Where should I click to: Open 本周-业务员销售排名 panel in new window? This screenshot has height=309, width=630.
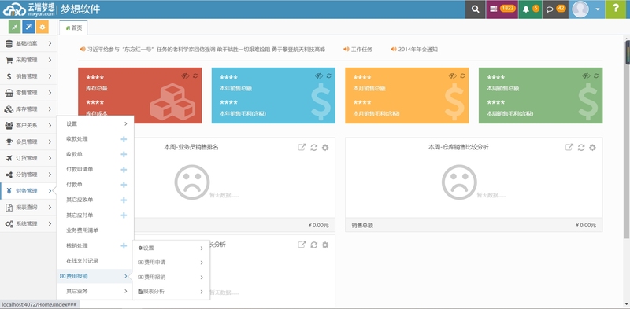point(302,147)
